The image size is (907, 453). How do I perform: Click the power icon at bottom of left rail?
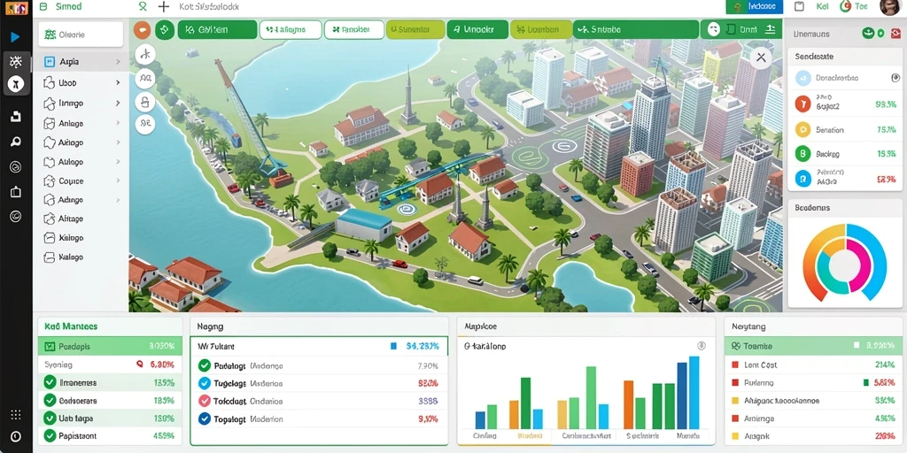pos(16,436)
